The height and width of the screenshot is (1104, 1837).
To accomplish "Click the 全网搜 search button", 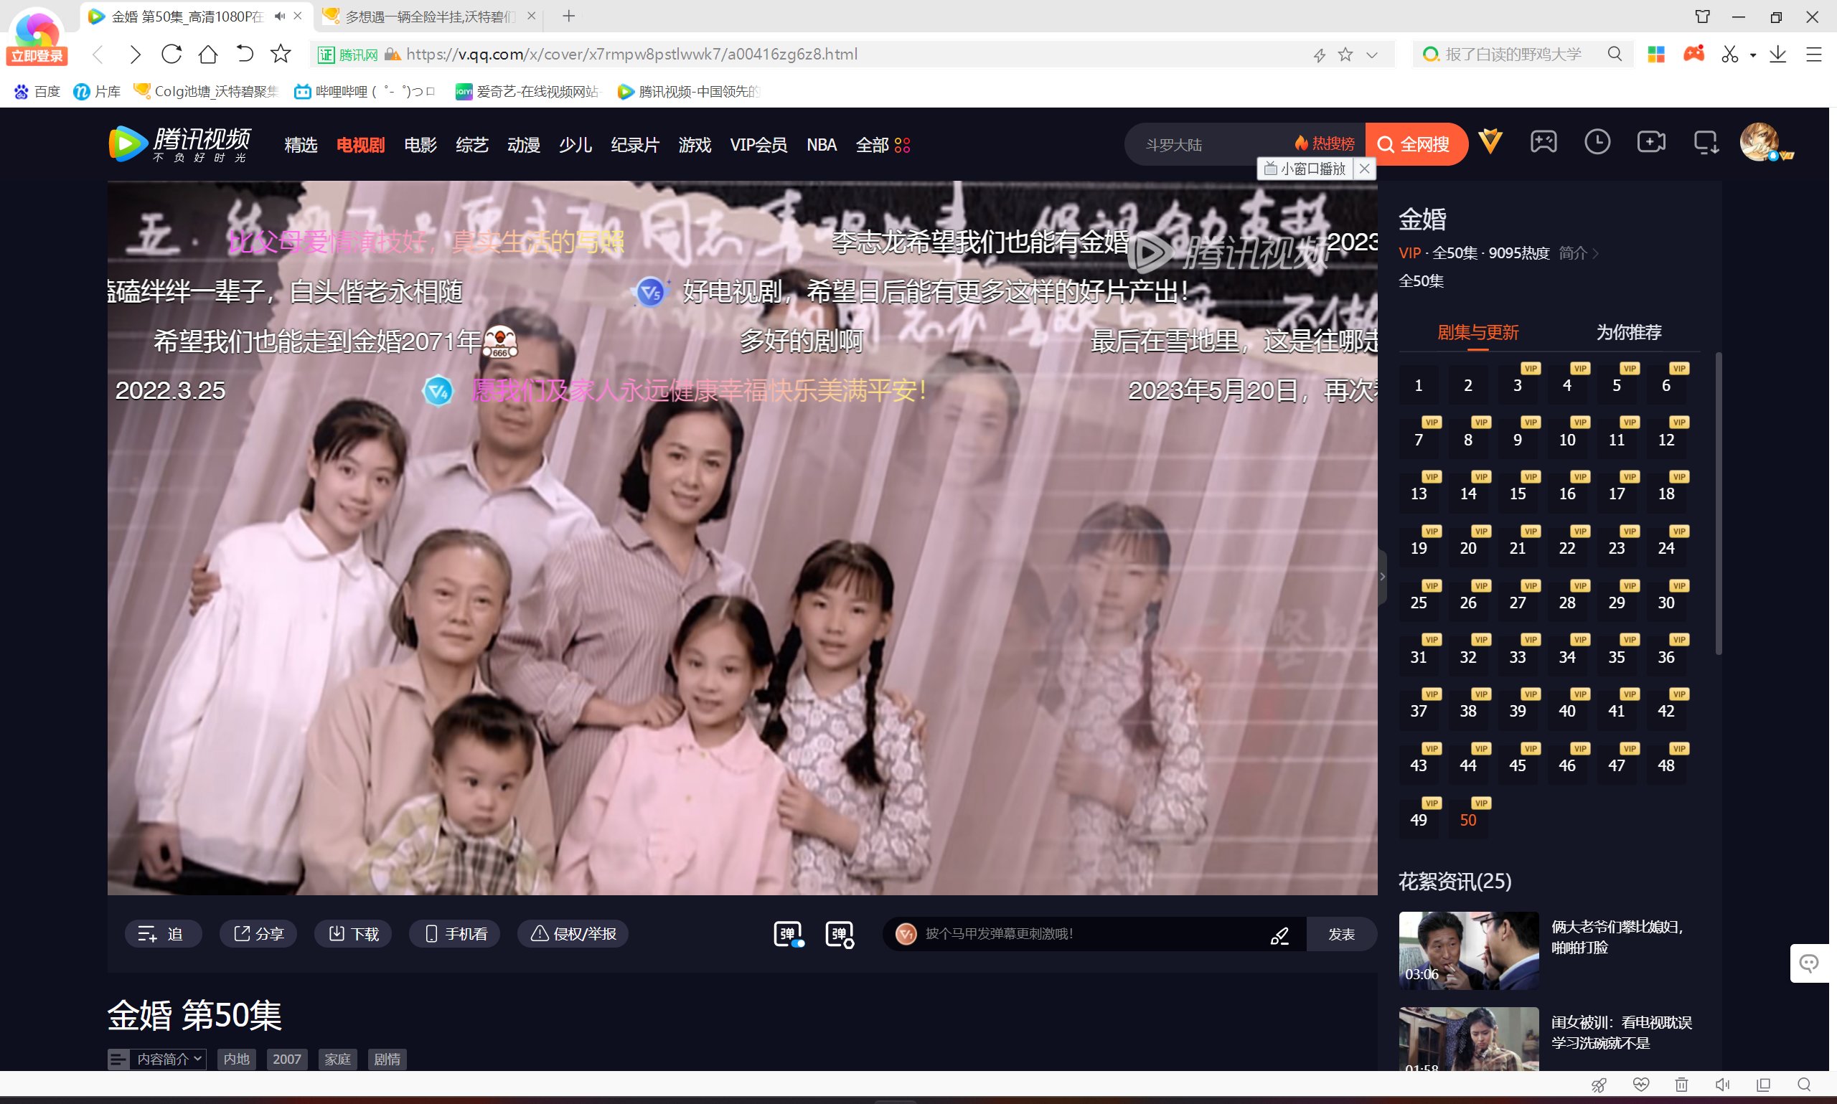I will pyautogui.click(x=1415, y=143).
